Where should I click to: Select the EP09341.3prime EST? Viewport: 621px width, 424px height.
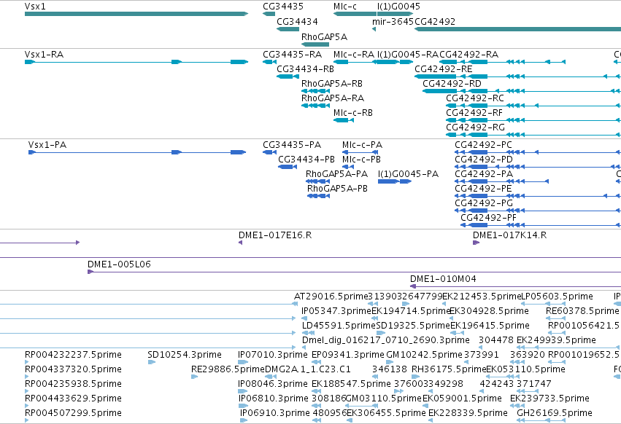tap(317, 362)
